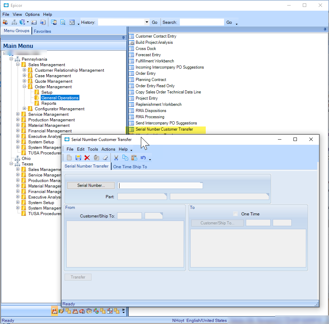Click the document search icon in main toolbar
Image resolution: width=329 pixels, height=324 pixels.
[x=63, y=22]
